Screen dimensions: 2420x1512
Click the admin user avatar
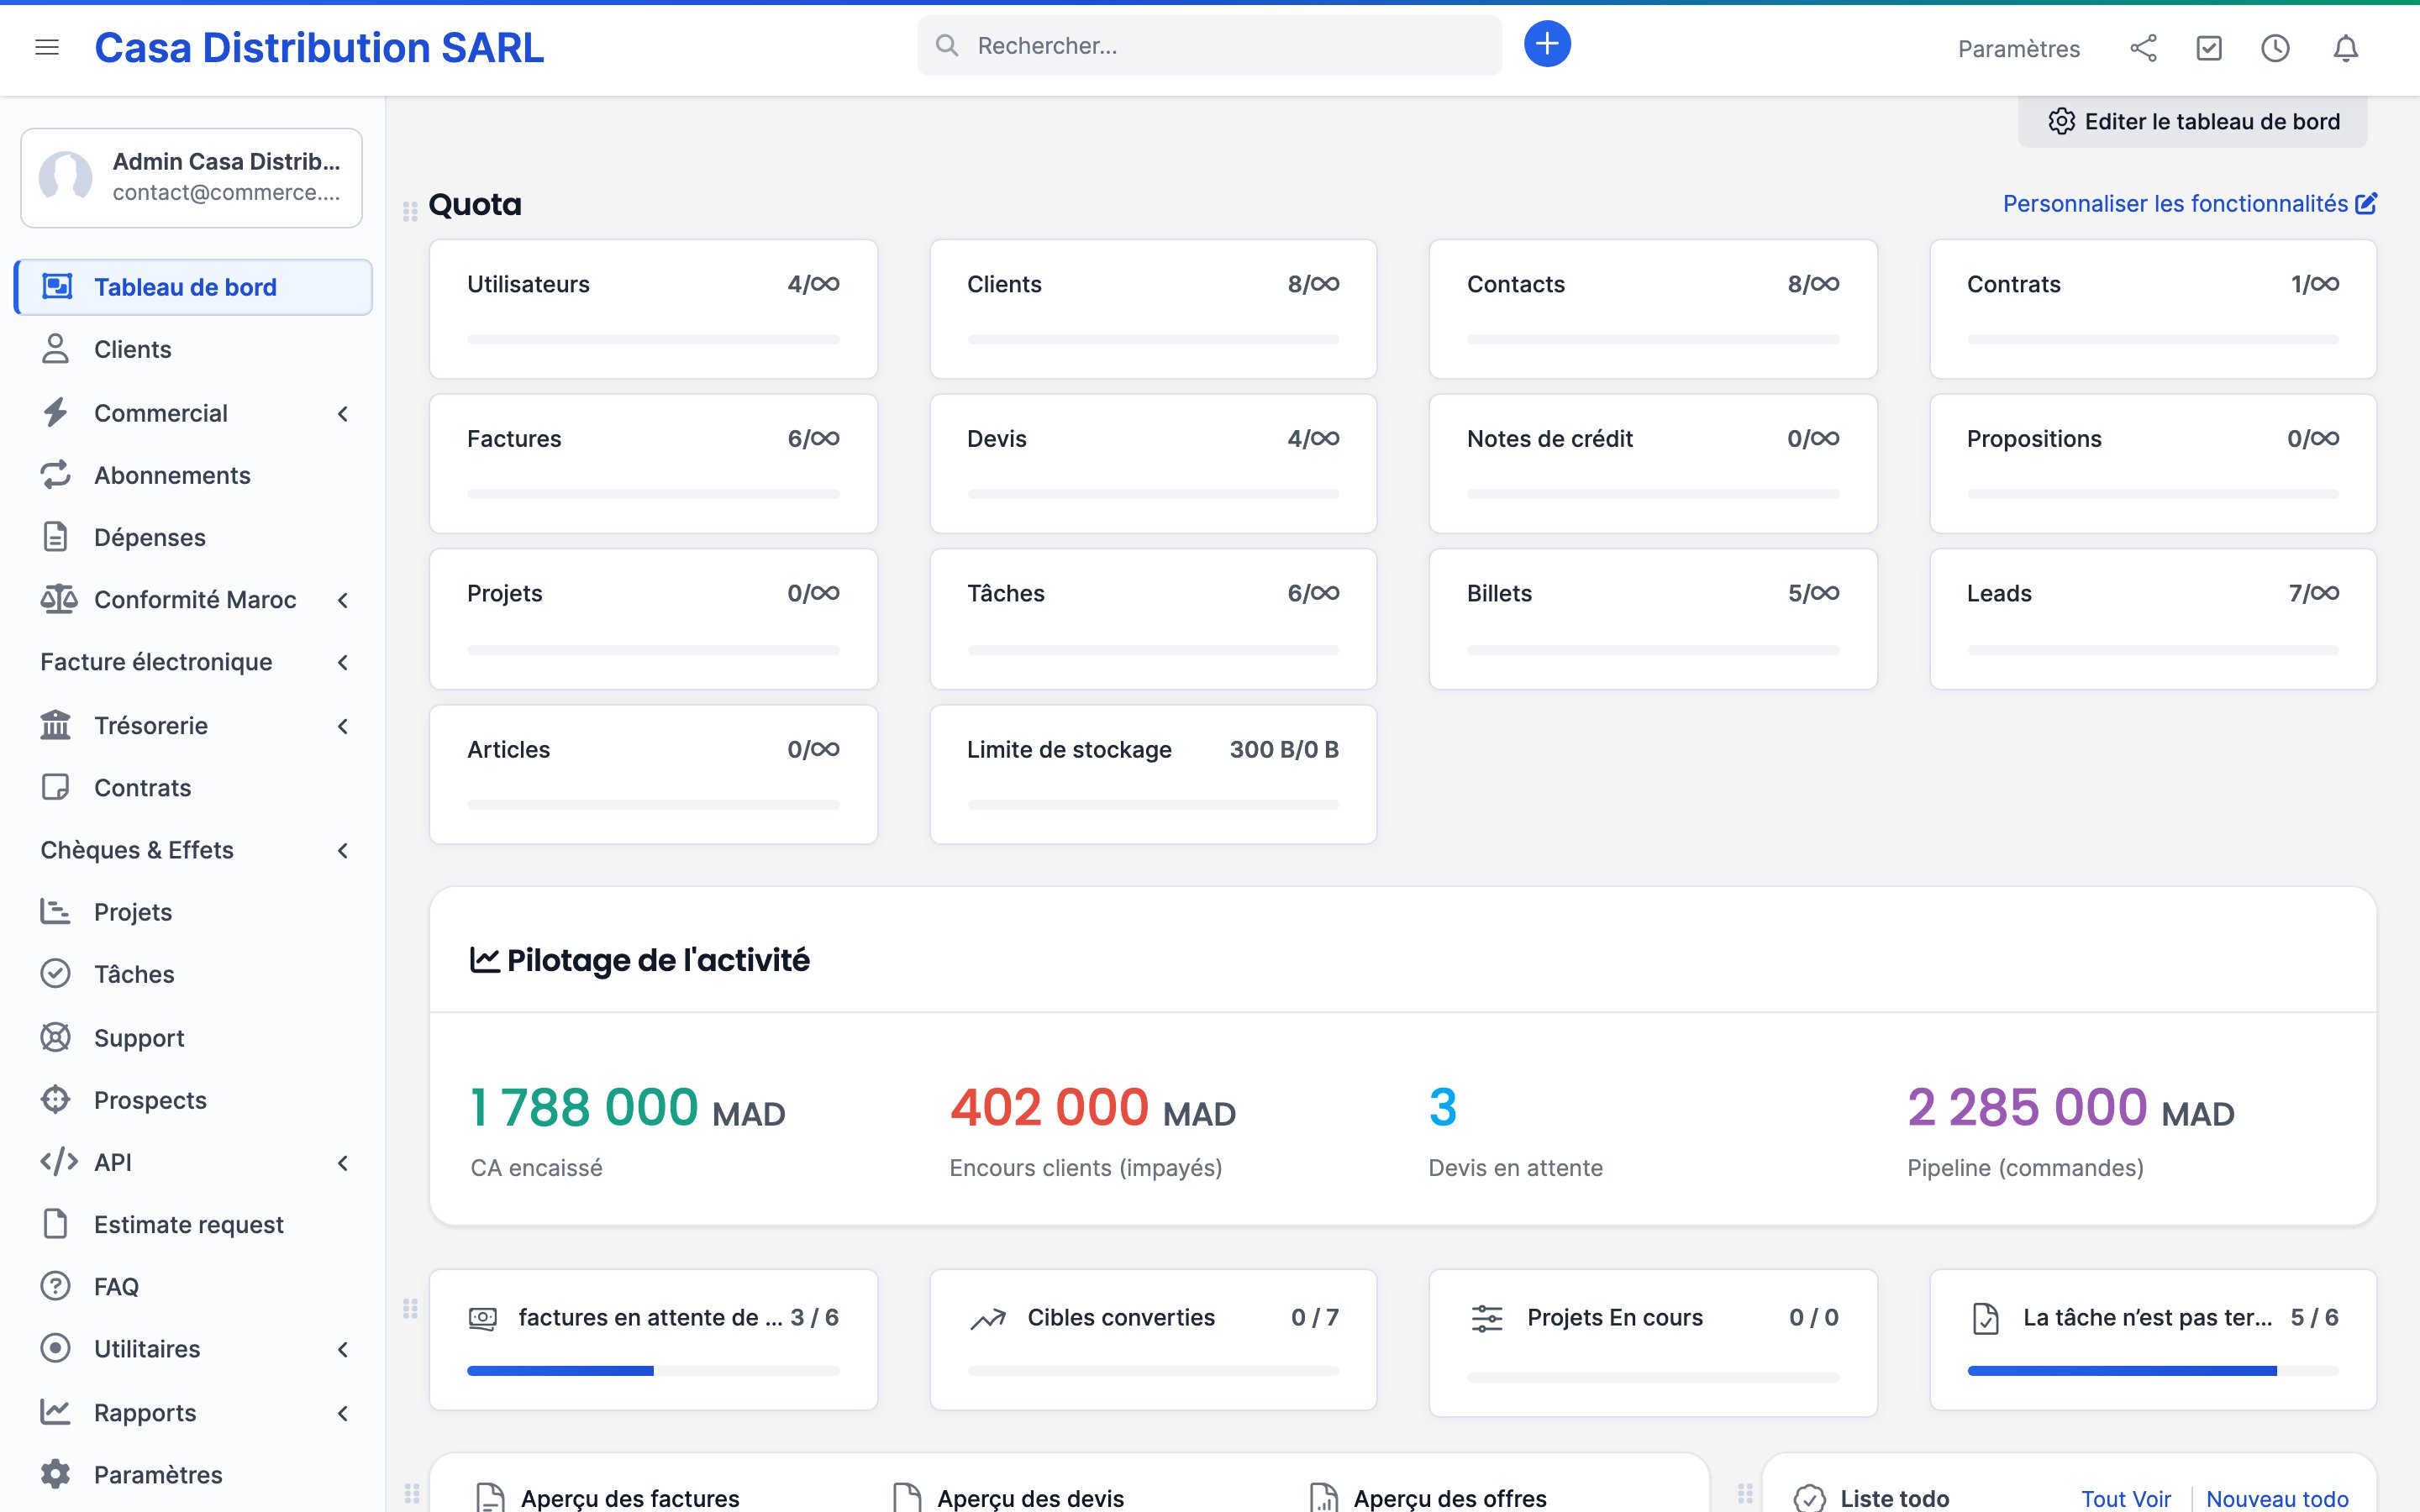tap(66, 178)
